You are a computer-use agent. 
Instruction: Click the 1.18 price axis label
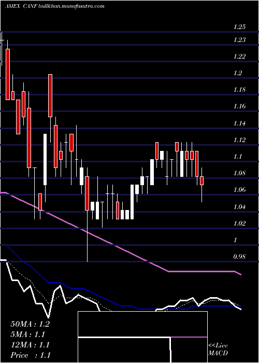tap(239, 90)
